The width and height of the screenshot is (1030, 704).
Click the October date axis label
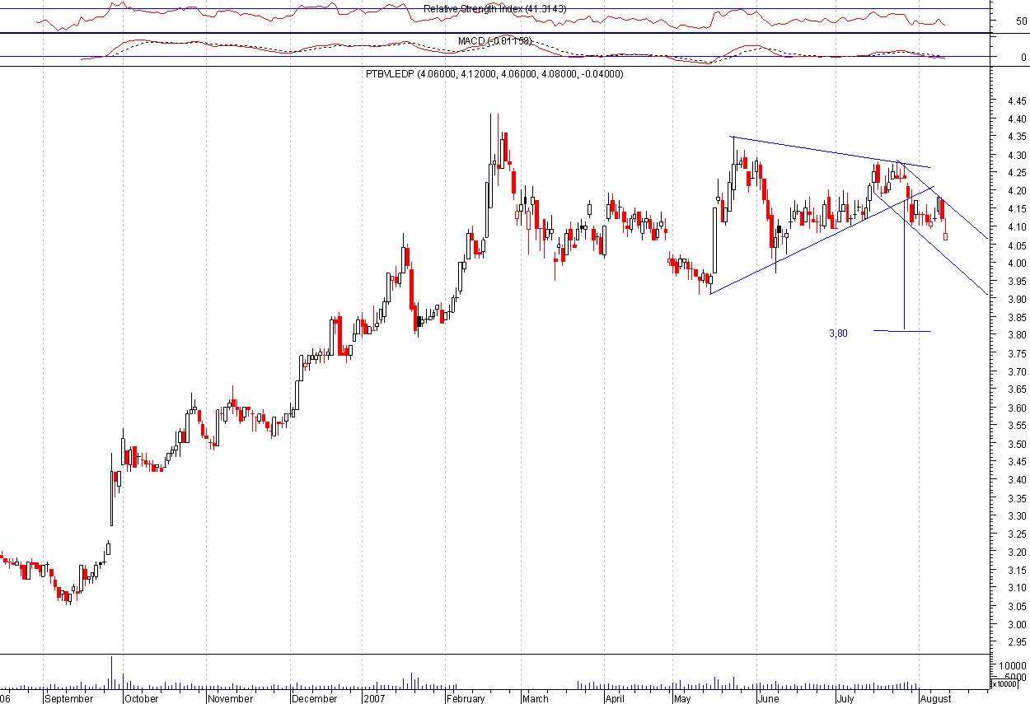141,698
